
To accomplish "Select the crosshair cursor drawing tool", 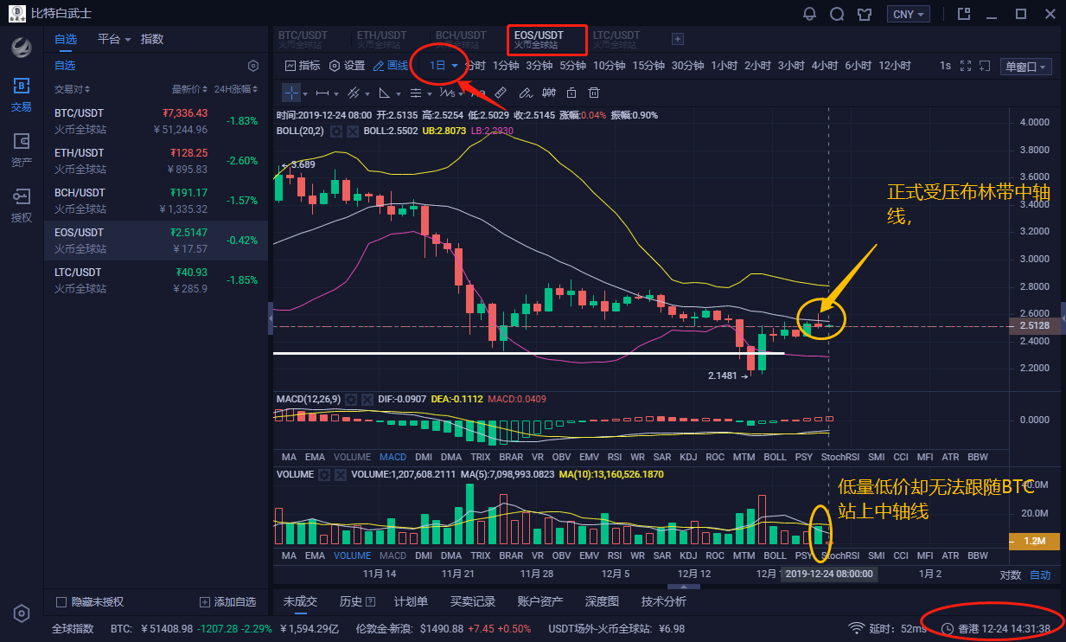I will coord(291,93).
